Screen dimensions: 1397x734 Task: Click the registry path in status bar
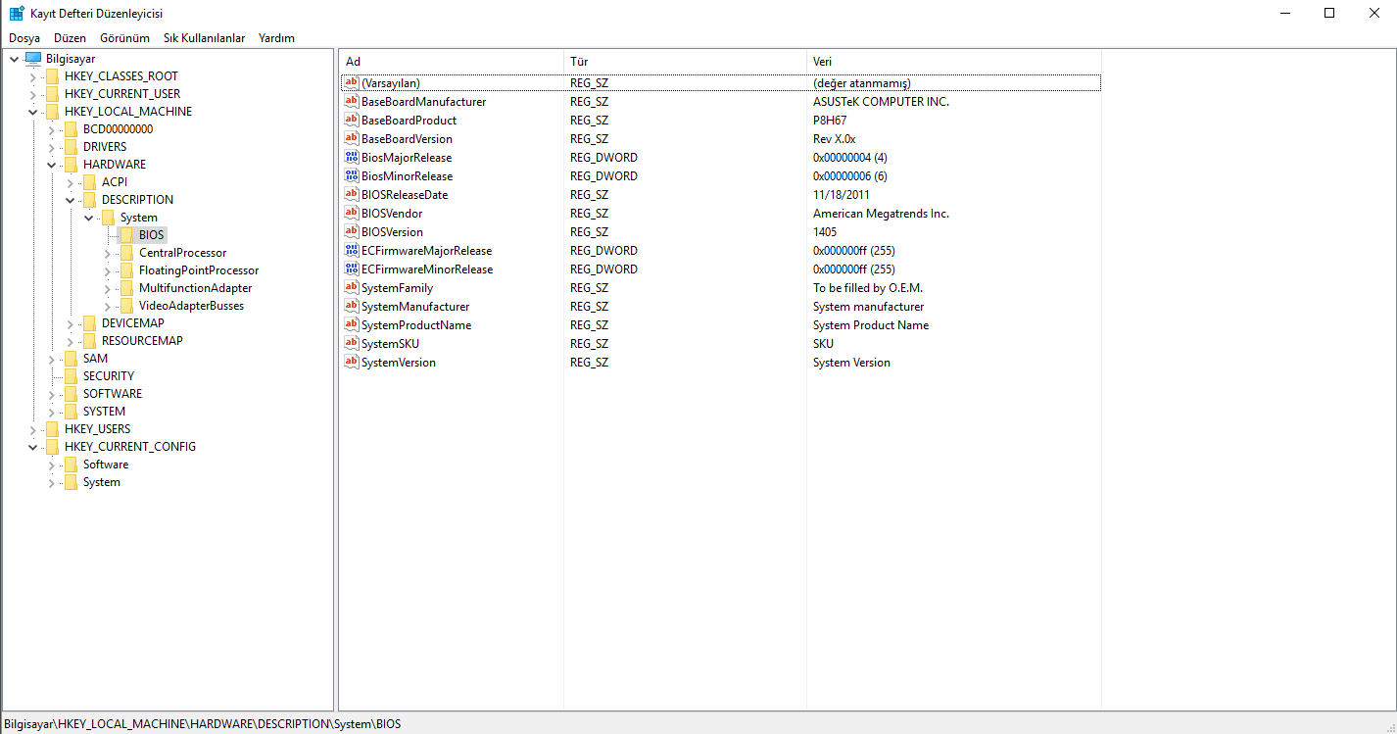tap(203, 724)
